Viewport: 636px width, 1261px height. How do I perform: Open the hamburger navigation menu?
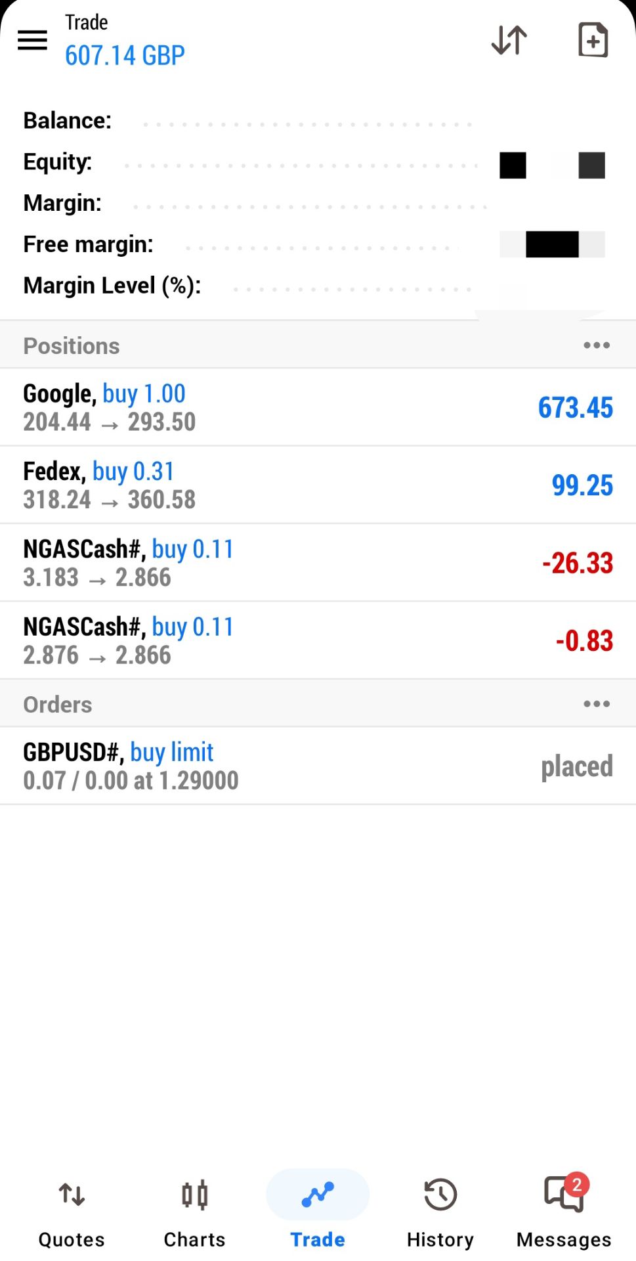(32, 40)
